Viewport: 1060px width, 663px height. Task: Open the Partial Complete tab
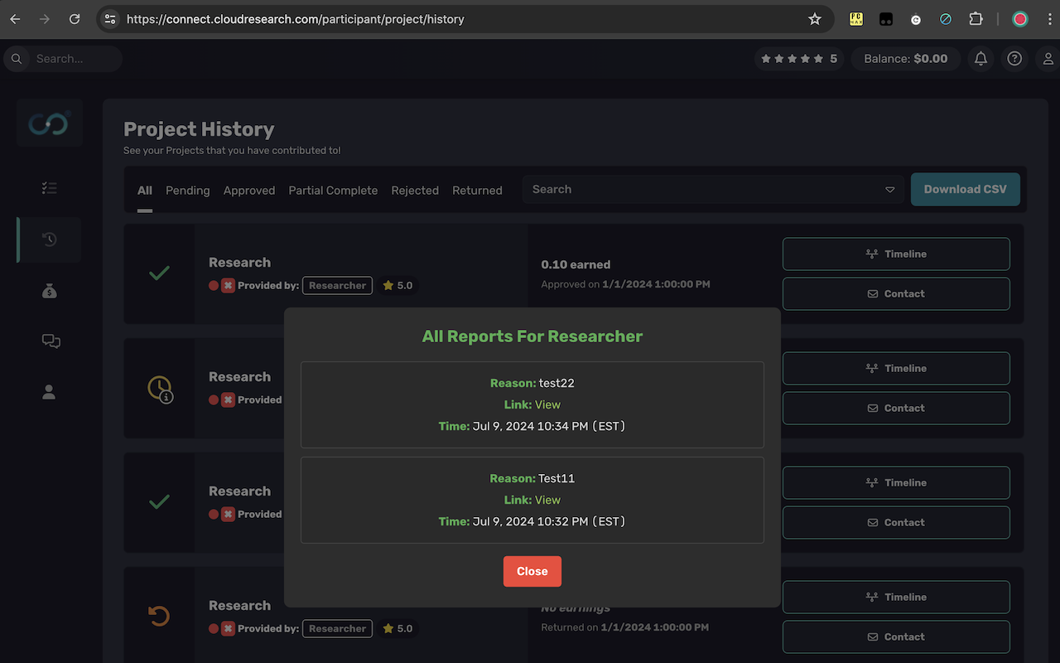[x=333, y=190]
